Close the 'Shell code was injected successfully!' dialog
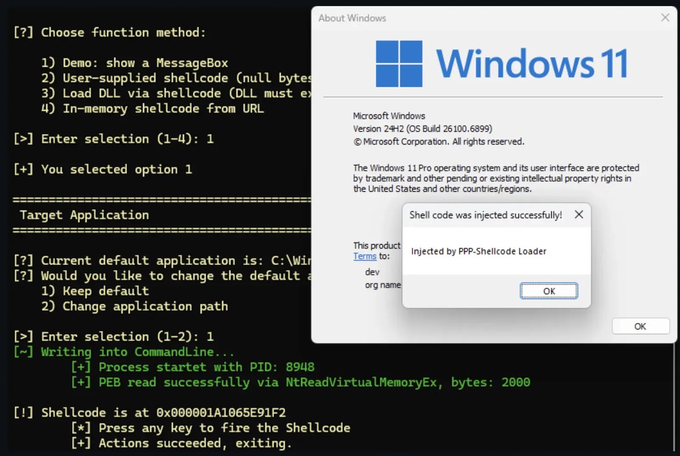680x456 pixels. tap(579, 215)
